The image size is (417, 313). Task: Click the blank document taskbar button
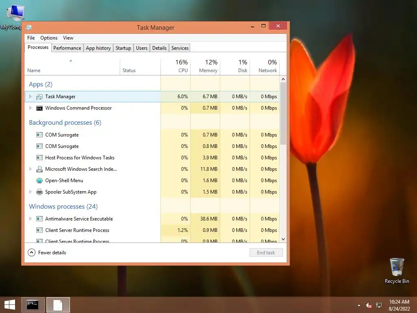(58, 305)
